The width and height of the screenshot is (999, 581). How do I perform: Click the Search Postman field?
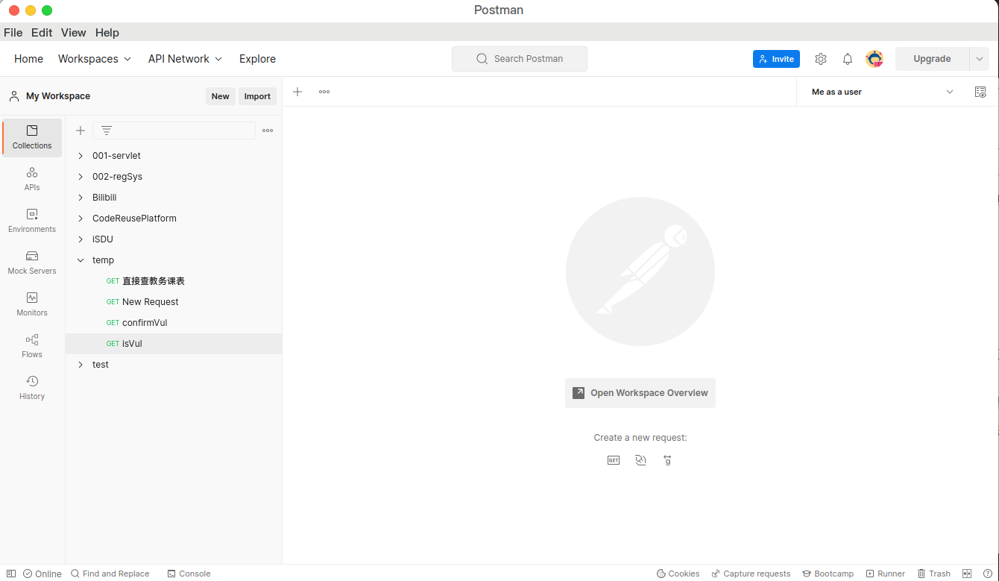[520, 59]
